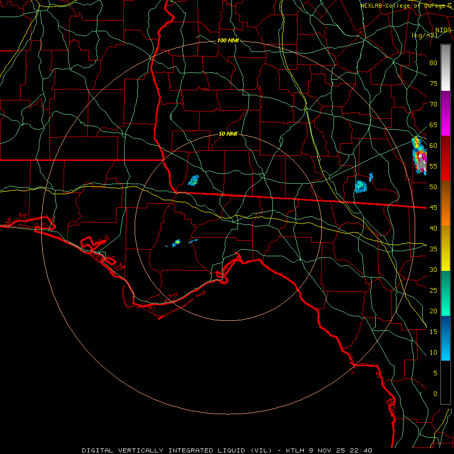Click "DIGITAL VERTICALLY INTEGRATED LIQUID" product title
454x454 pixels.
[162, 450]
